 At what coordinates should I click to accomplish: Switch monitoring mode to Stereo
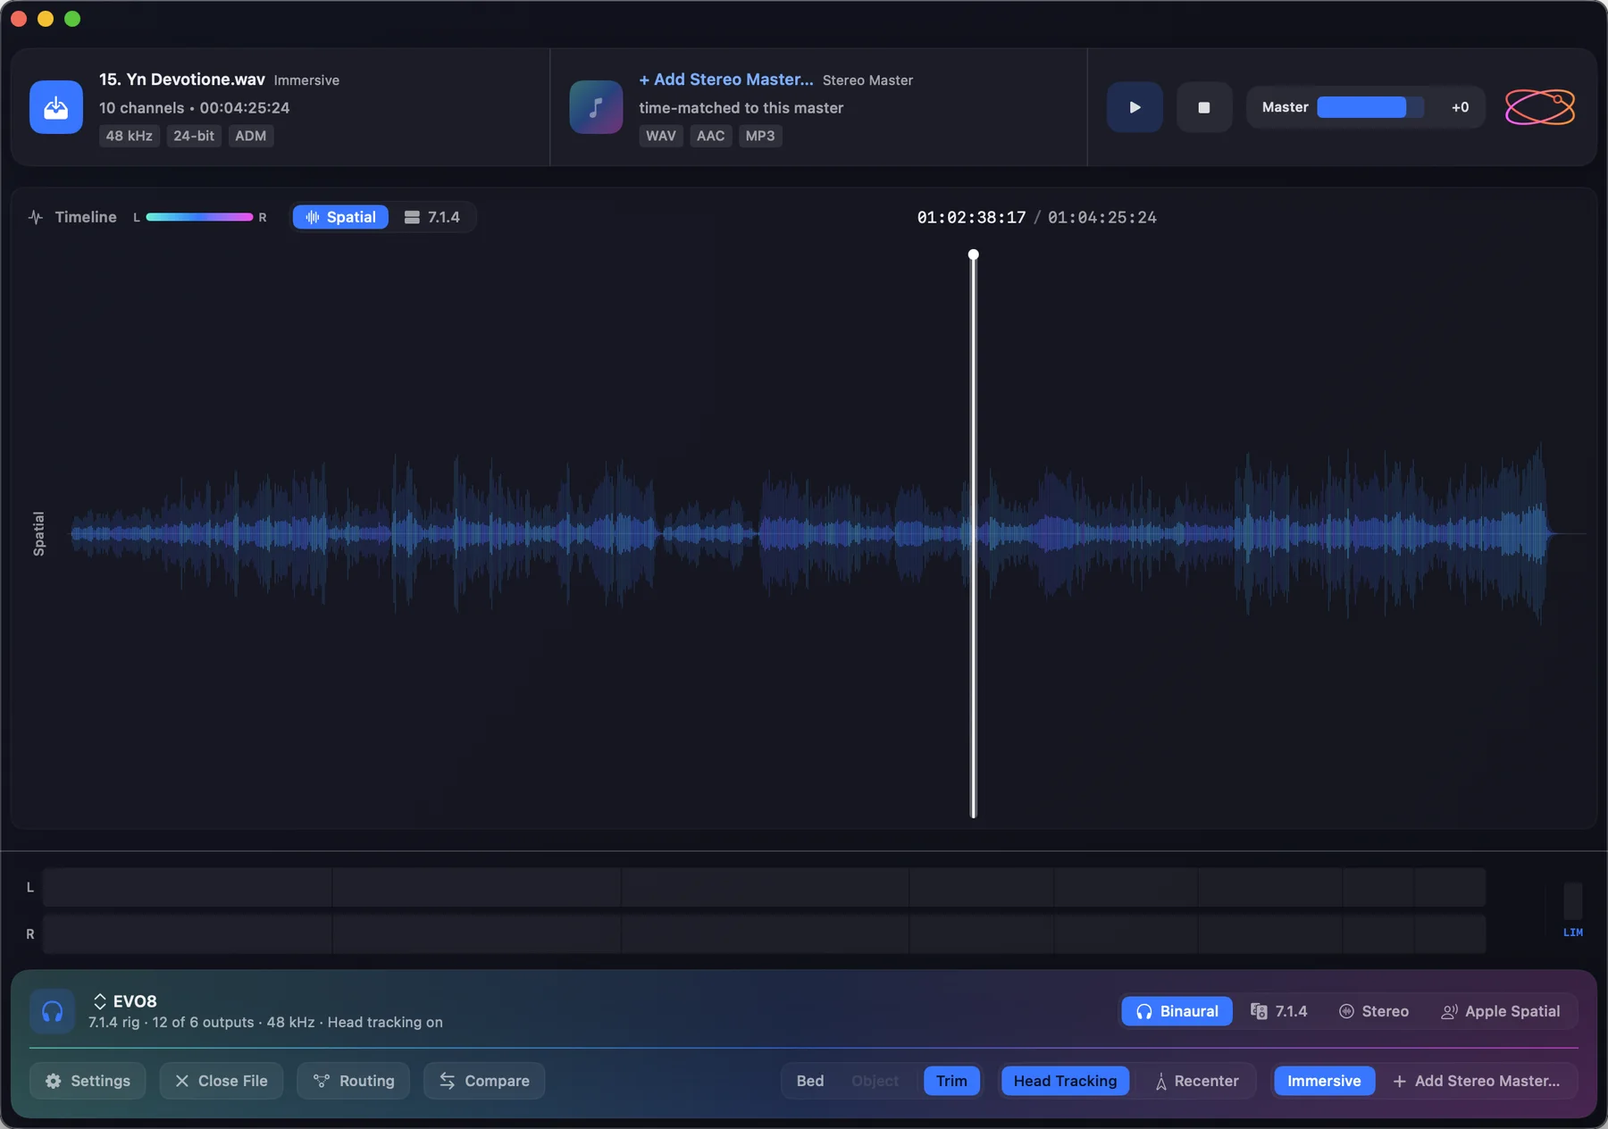1374,1011
